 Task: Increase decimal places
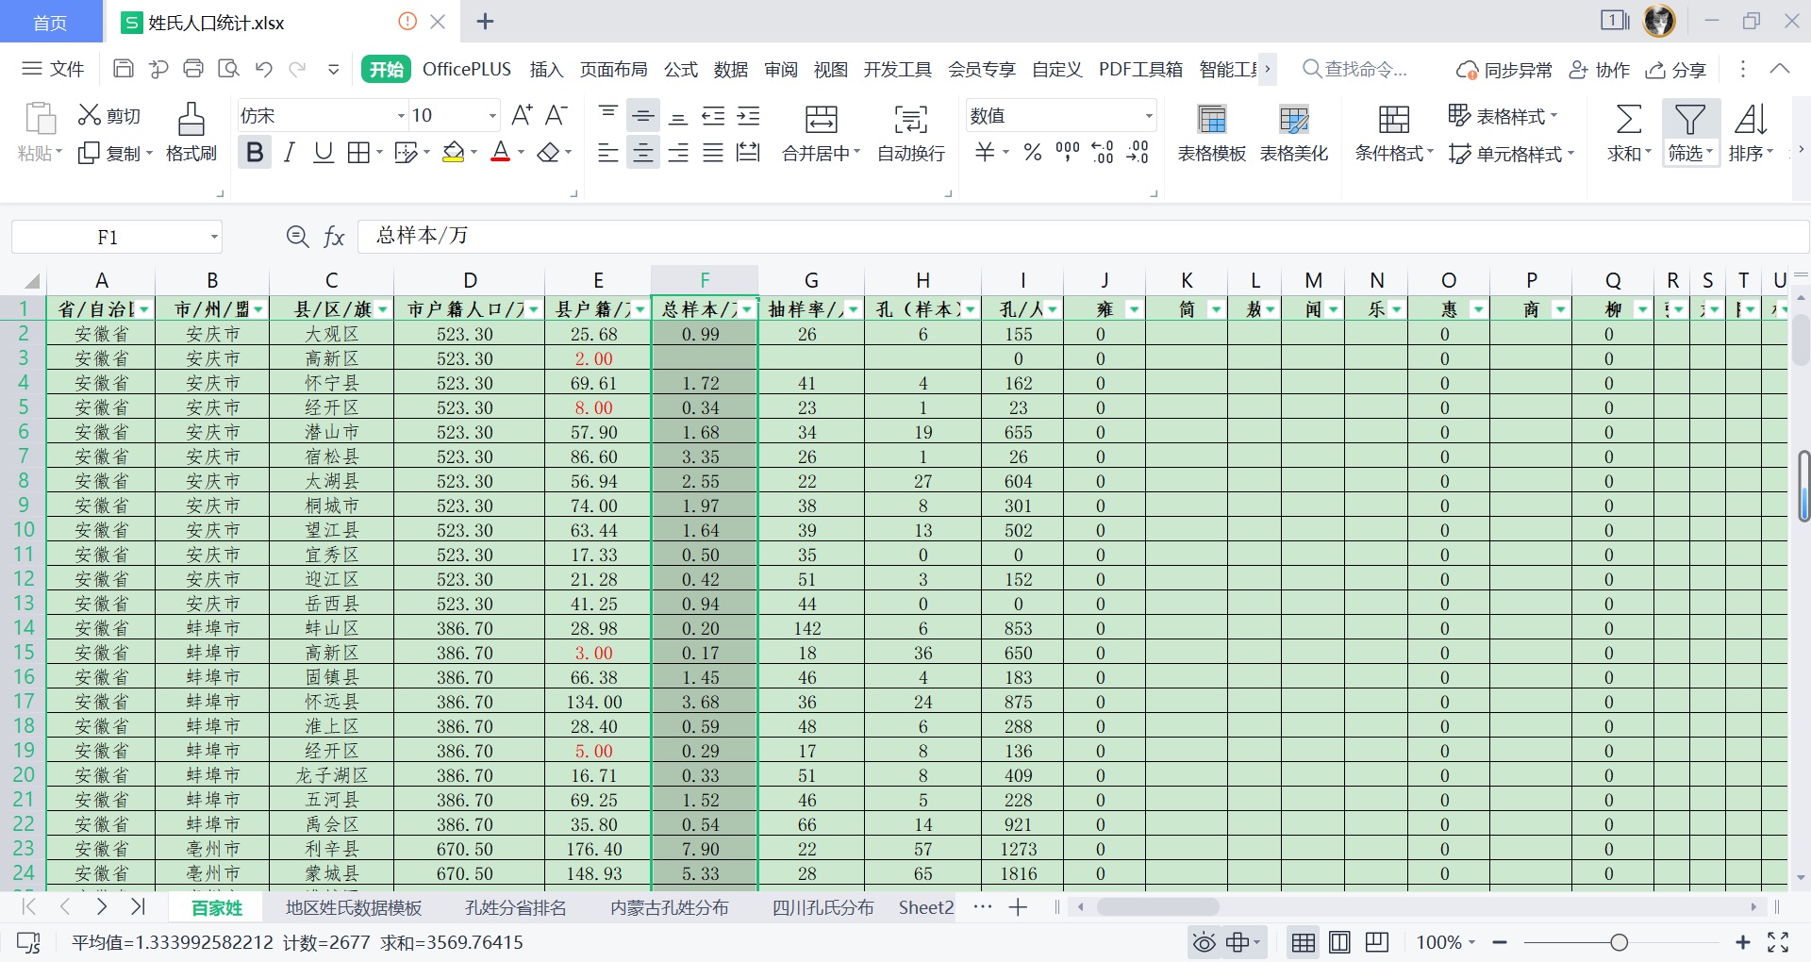(1103, 152)
